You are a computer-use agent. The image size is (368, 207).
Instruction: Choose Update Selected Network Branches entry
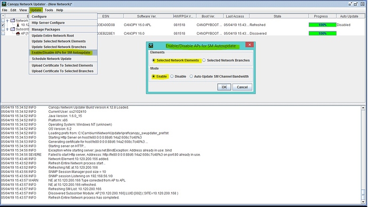coord(63,47)
